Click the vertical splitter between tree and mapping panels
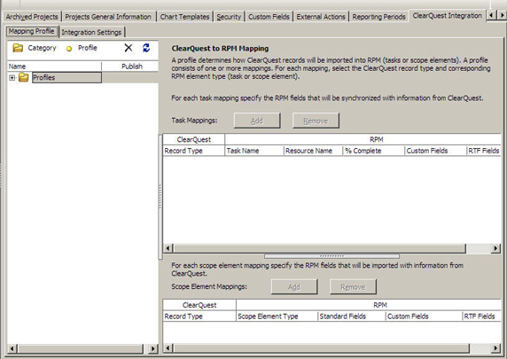The image size is (507, 359). pyautogui.click(x=160, y=197)
